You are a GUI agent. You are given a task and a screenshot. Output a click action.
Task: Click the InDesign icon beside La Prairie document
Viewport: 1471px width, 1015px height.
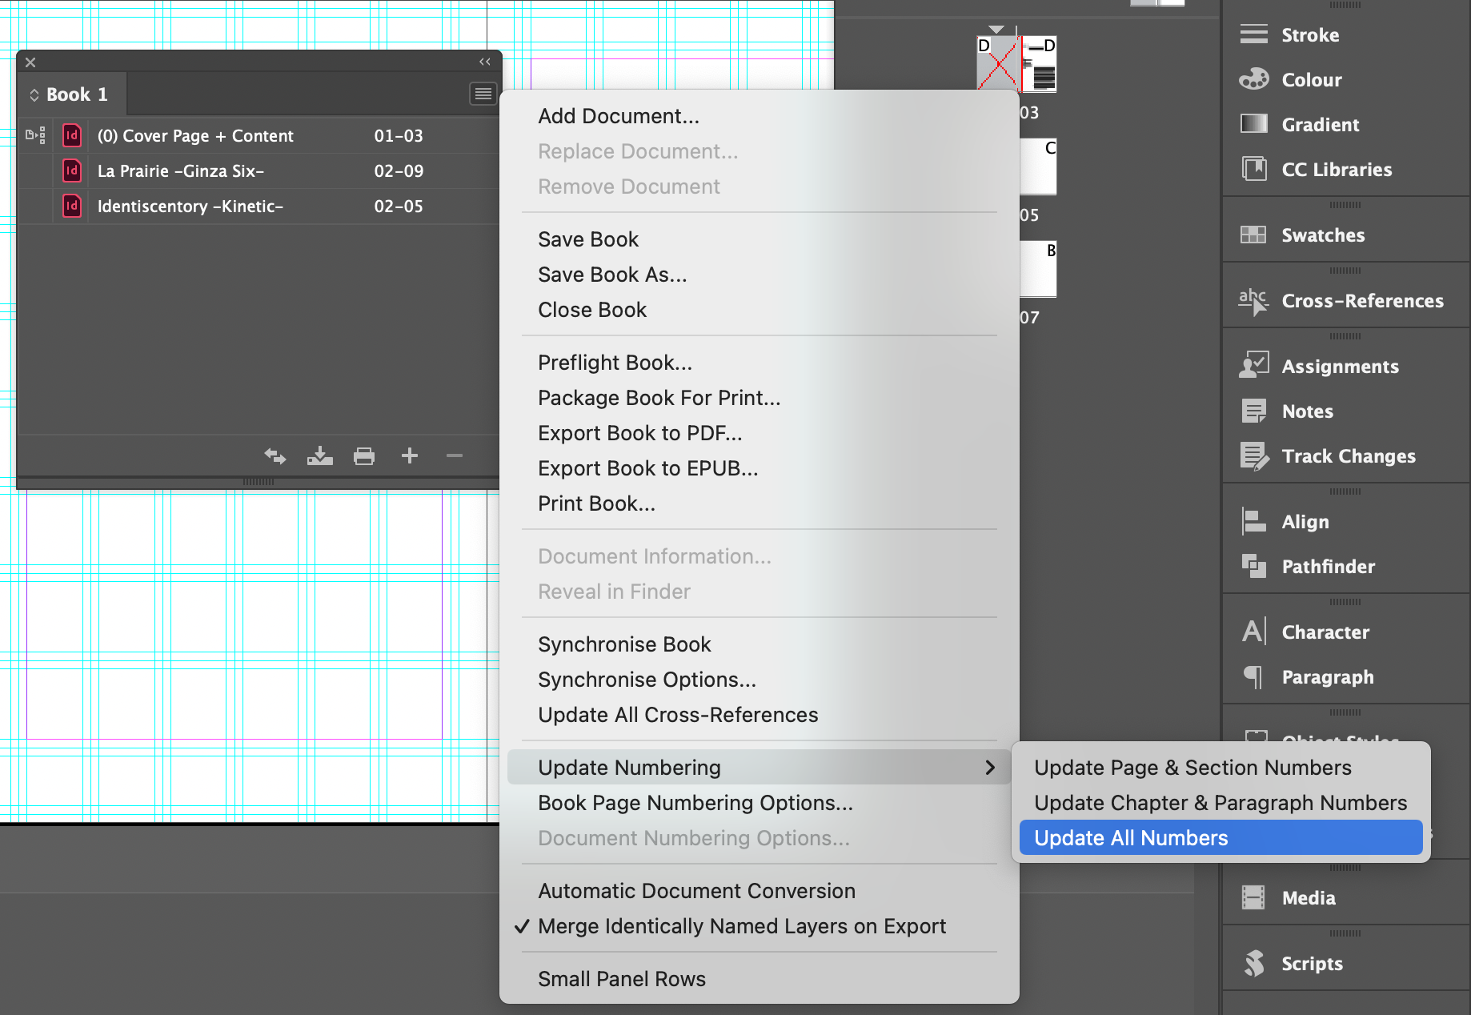(71, 171)
